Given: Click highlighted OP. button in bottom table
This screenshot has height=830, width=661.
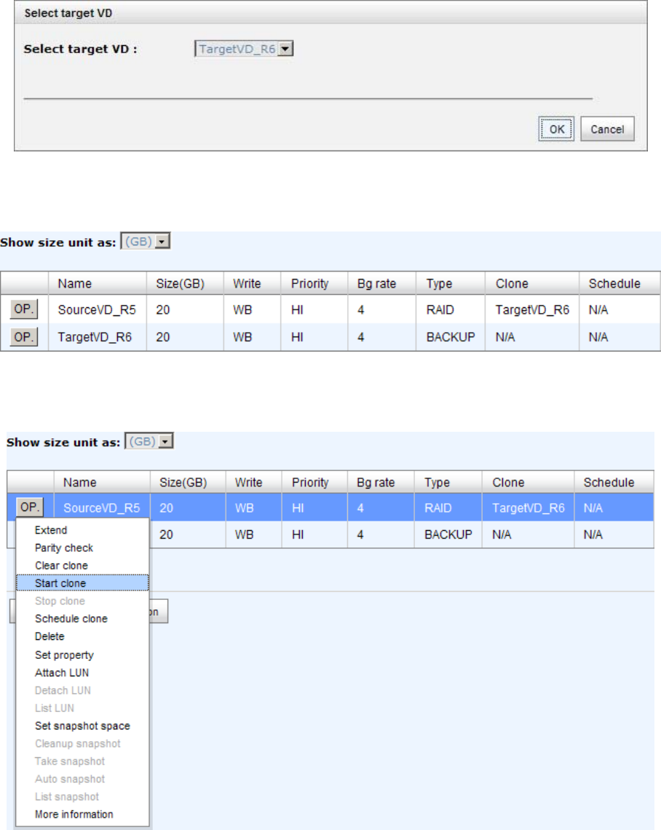Looking at the screenshot, I should coord(30,507).
